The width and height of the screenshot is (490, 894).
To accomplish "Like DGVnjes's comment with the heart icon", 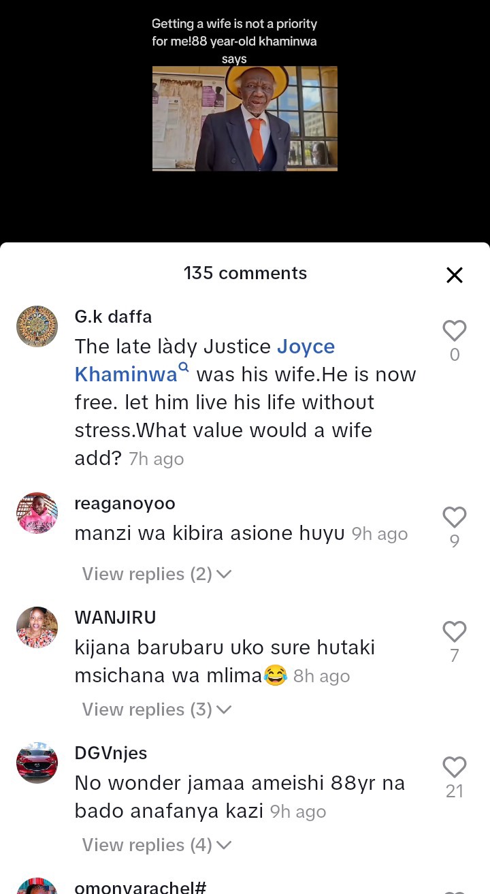I will (455, 767).
